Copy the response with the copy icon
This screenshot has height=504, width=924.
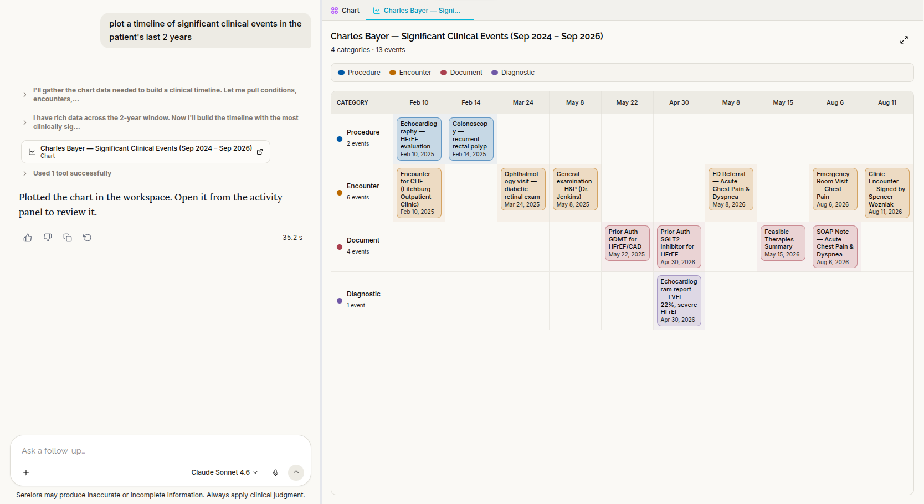[x=68, y=238]
